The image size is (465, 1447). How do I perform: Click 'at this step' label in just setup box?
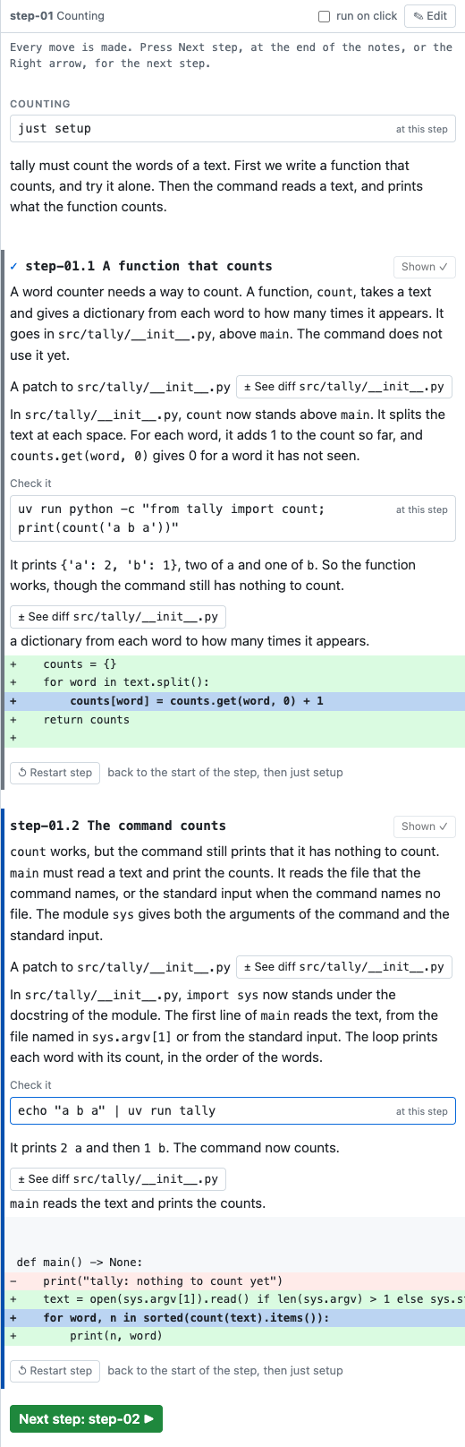pos(422,129)
